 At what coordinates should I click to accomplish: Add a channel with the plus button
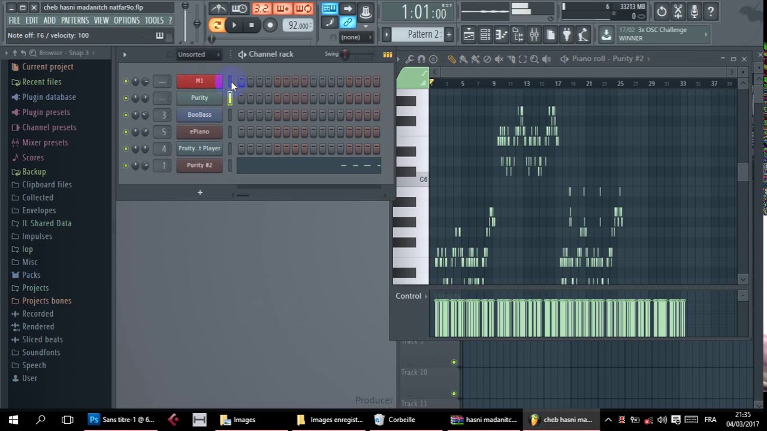pyautogui.click(x=200, y=193)
